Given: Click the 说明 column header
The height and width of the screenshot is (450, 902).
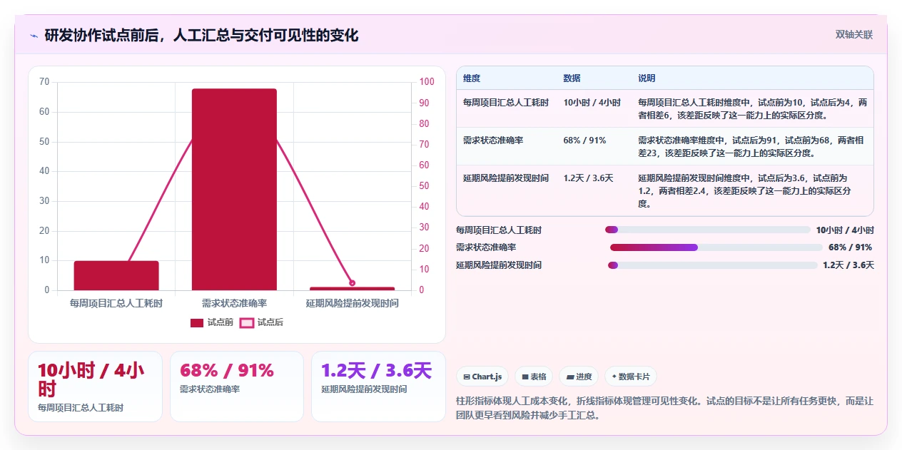Looking at the screenshot, I should coord(647,78).
